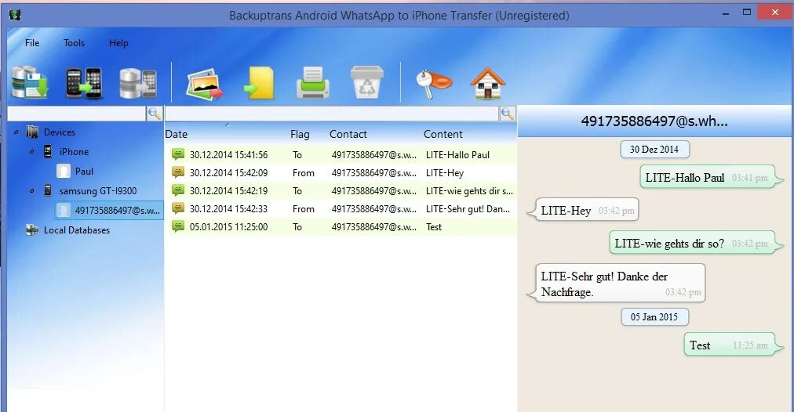
Task: Select row LITE-Sehr gut! Dan...
Action: coord(341,209)
